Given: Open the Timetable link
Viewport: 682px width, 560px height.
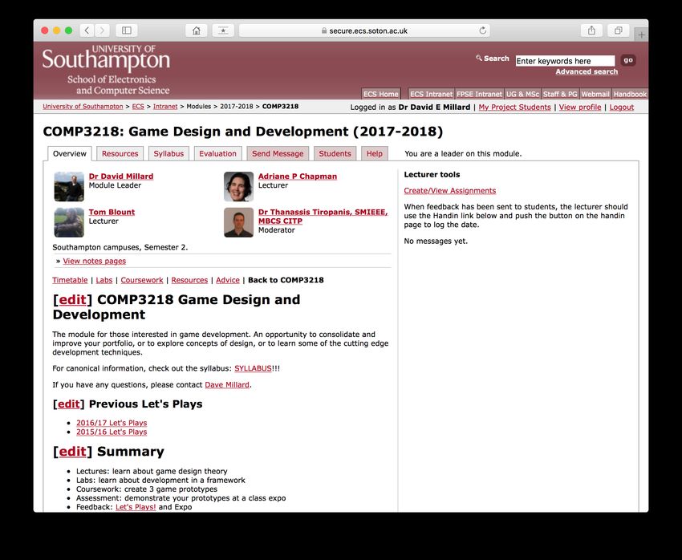Looking at the screenshot, I should tap(70, 280).
